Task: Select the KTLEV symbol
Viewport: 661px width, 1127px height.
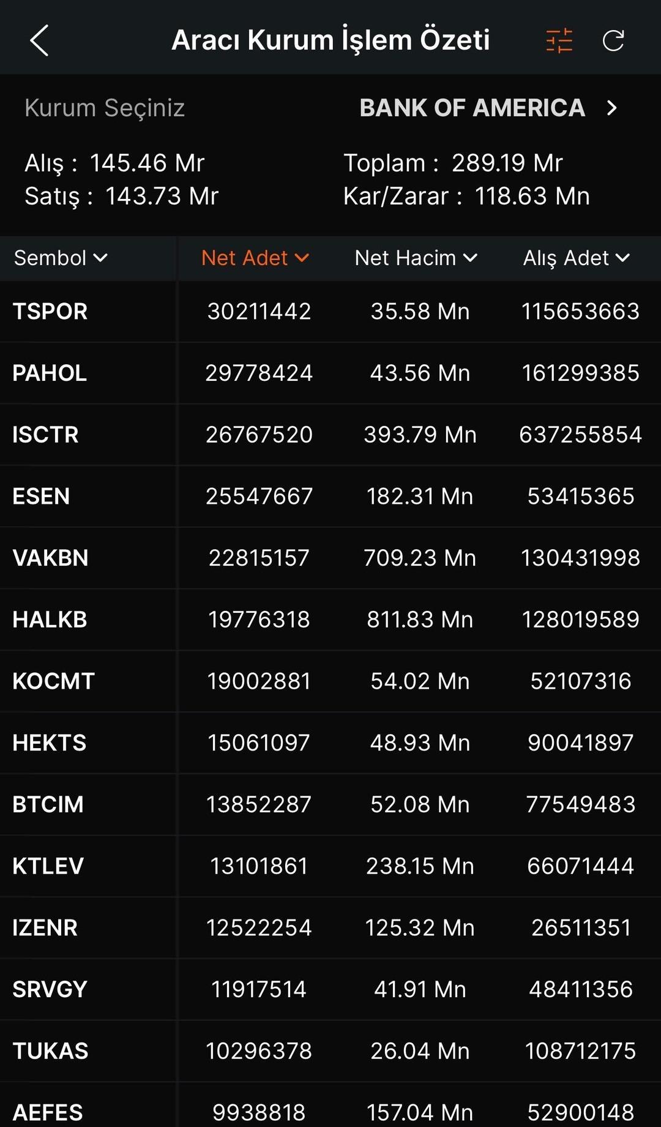Action: pyautogui.click(x=48, y=866)
